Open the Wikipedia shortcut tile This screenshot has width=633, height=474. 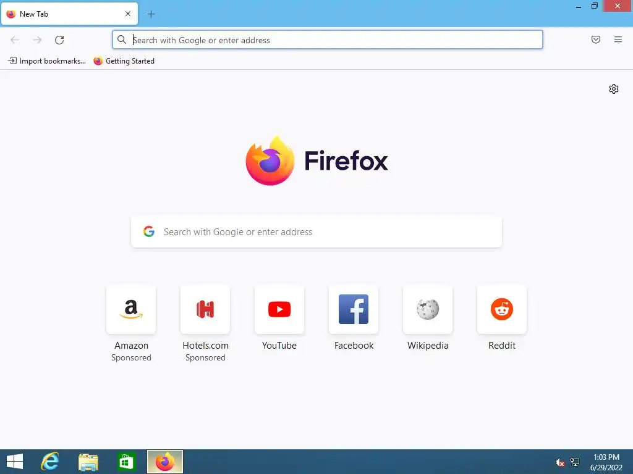point(428,309)
